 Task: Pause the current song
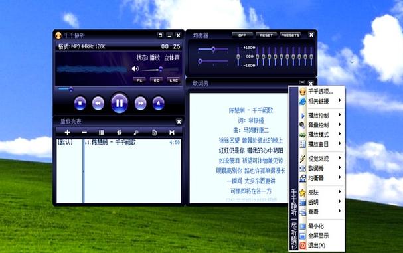(x=120, y=103)
